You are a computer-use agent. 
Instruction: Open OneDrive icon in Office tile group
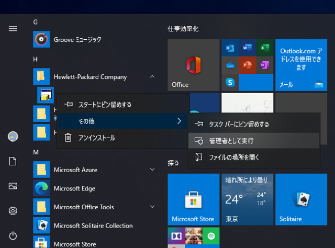[x=230, y=65]
